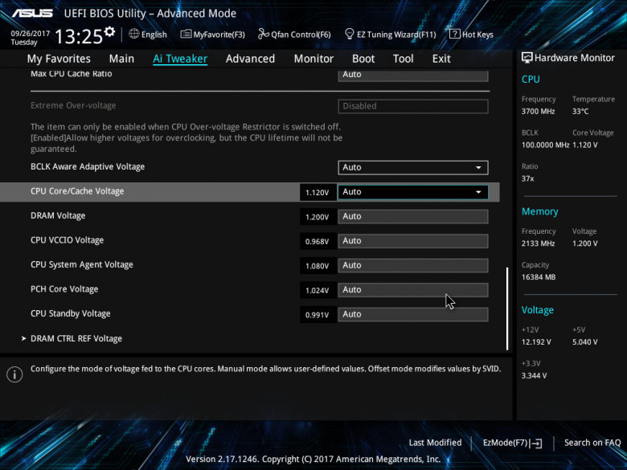Click the vertical scrollbar in settings list

coord(507,309)
